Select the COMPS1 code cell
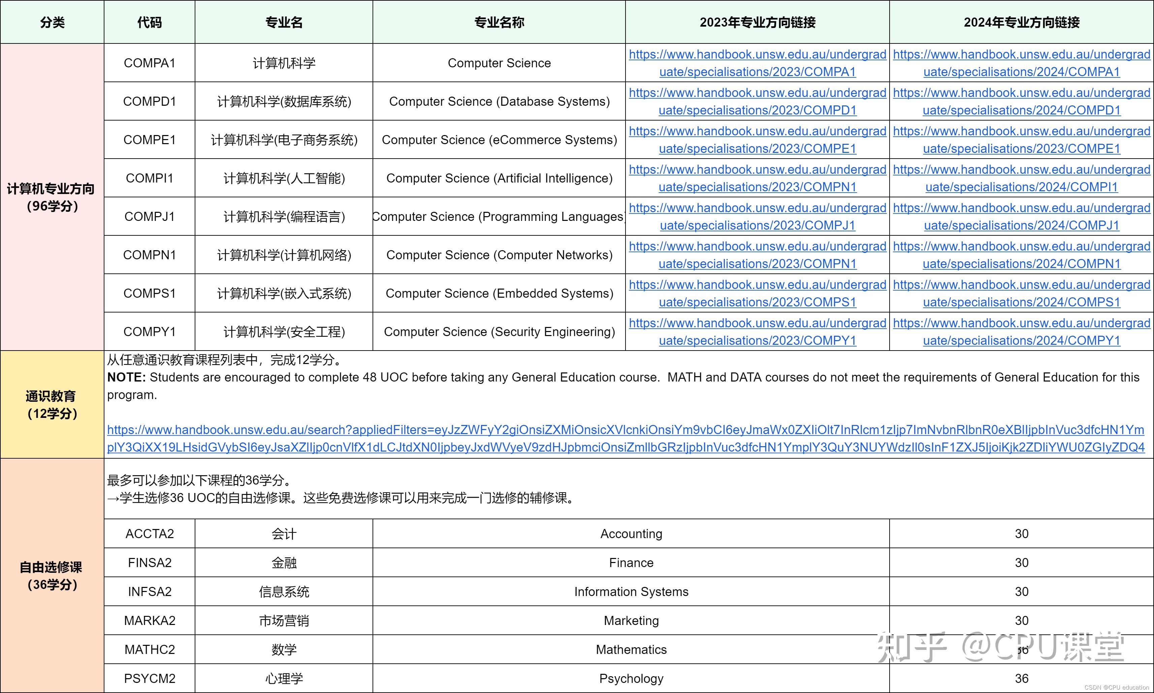This screenshot has width=1154, height=693. pos(150,293)
